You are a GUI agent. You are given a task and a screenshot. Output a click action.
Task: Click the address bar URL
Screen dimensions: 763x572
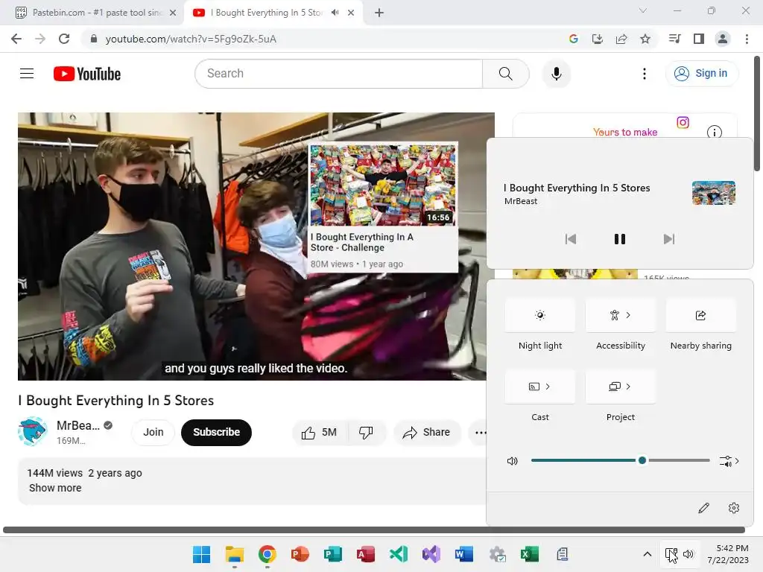[x=191, y=39]
